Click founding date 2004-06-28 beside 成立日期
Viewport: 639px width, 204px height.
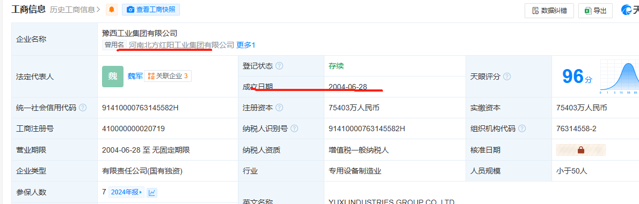coord(347,87)
